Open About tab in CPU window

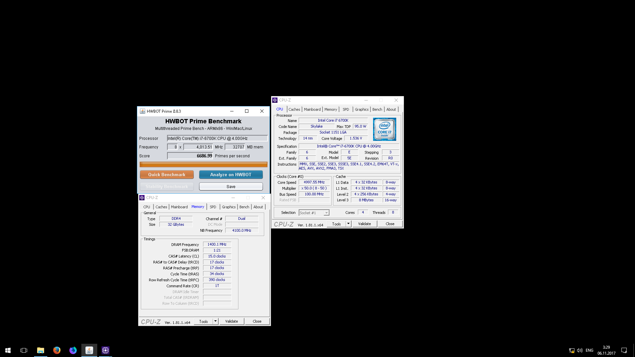click(x=391, y=109)
